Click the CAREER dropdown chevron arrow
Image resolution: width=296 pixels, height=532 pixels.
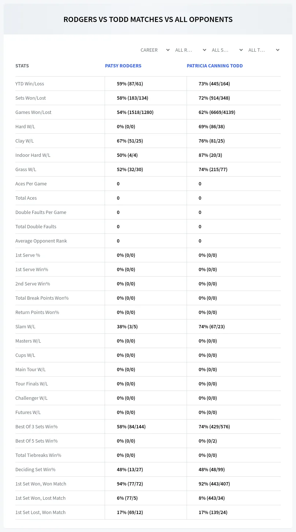[x=168, y=50]
